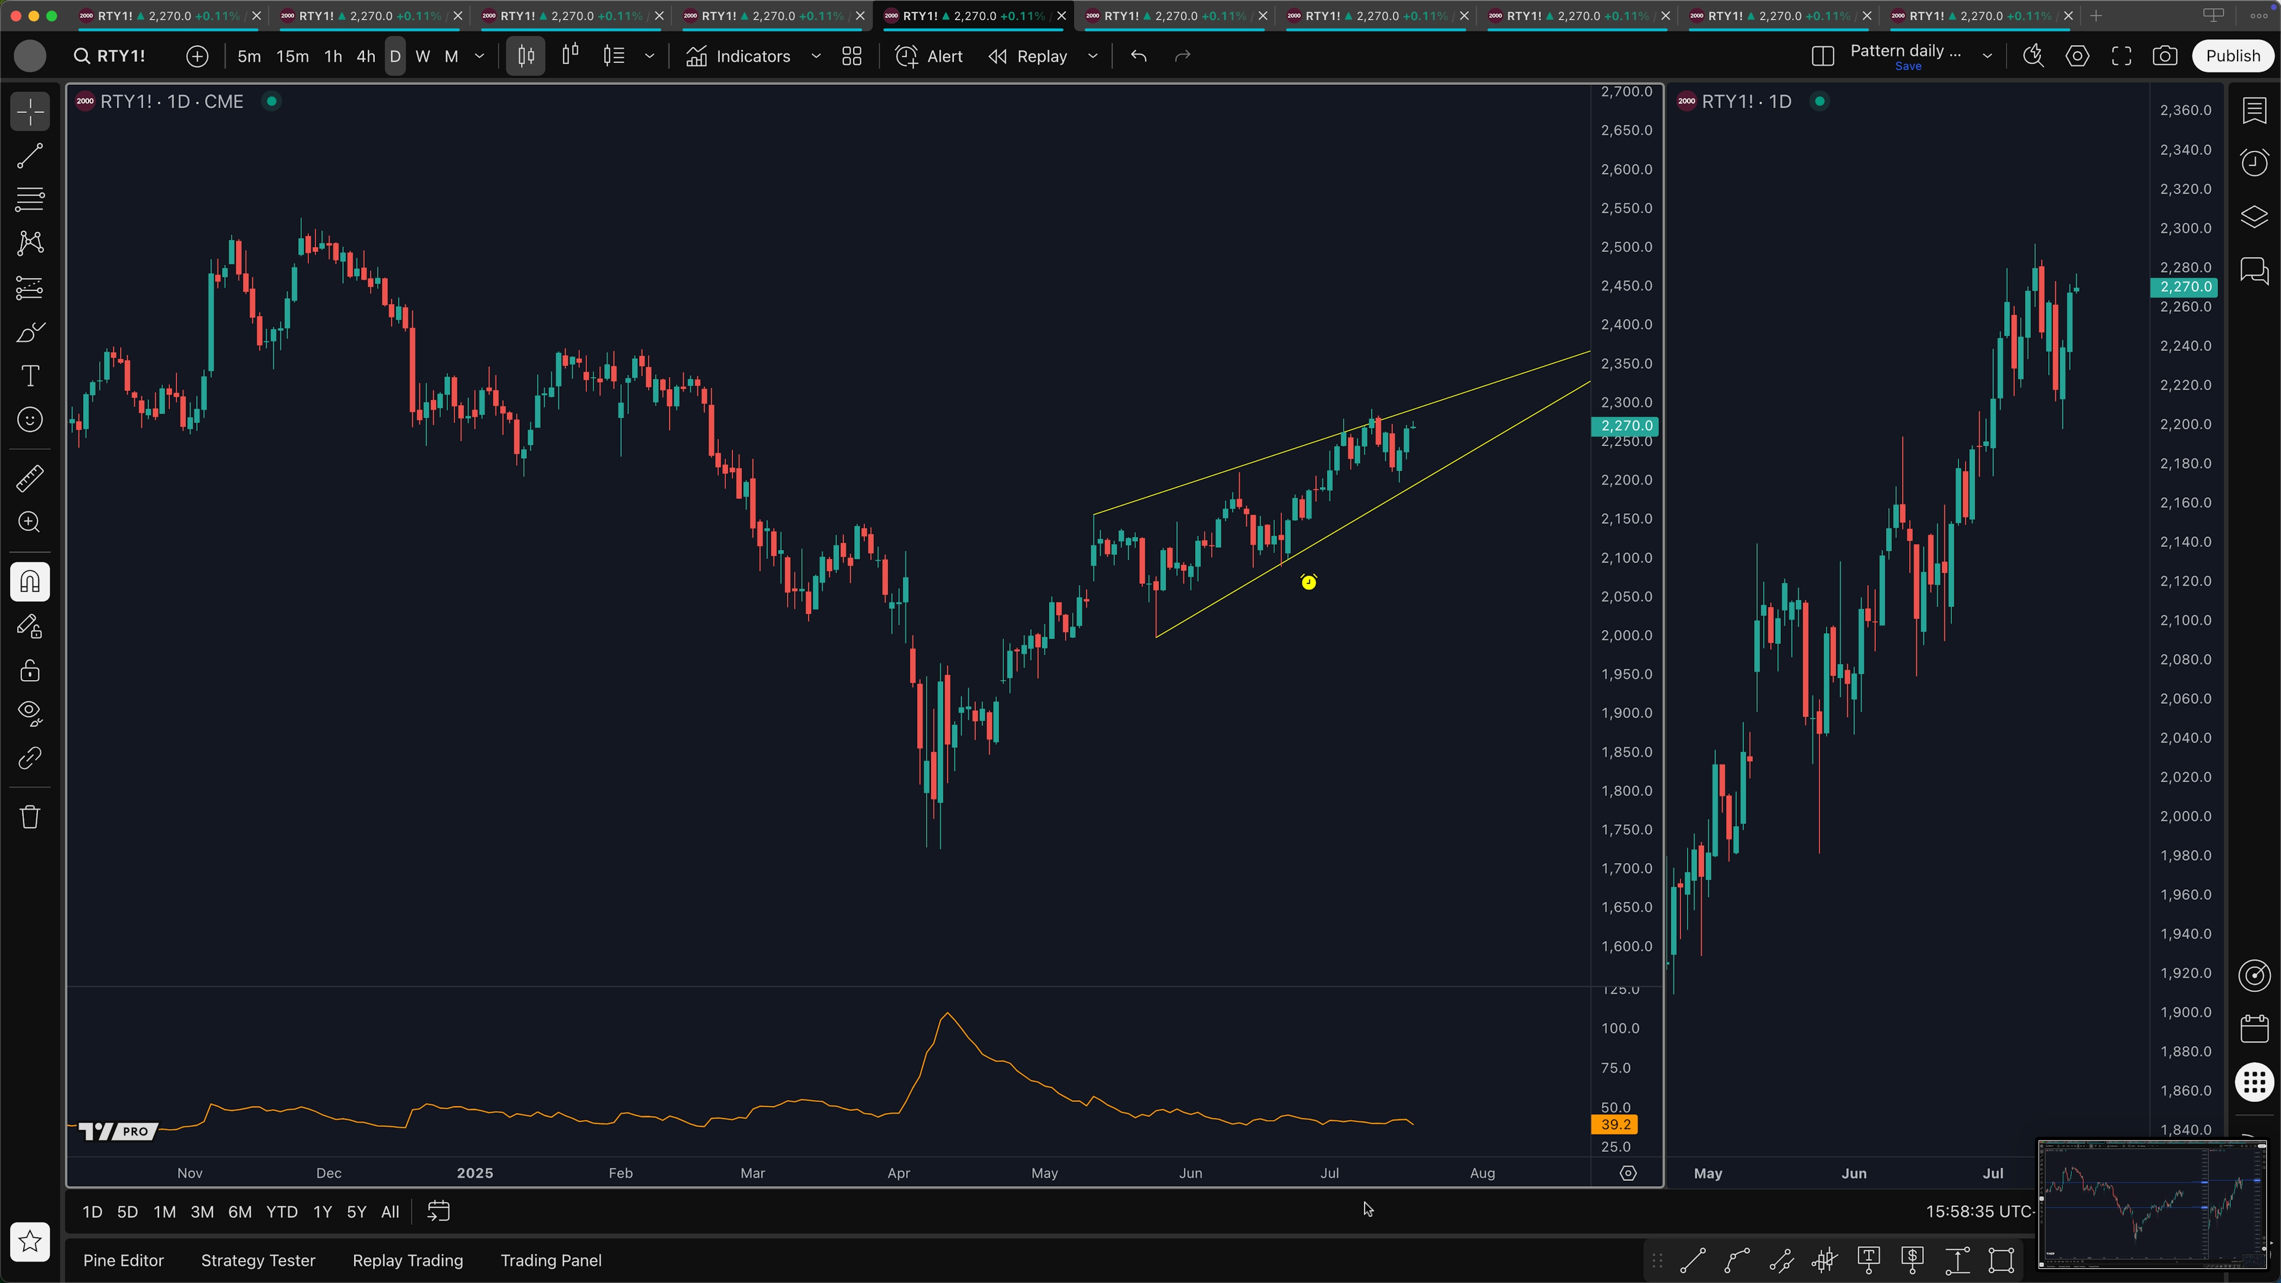The height and width of the screenshot is (1283, 2281).
Task: Click the RTY1! symbol search field
Action: pos(110,56)
